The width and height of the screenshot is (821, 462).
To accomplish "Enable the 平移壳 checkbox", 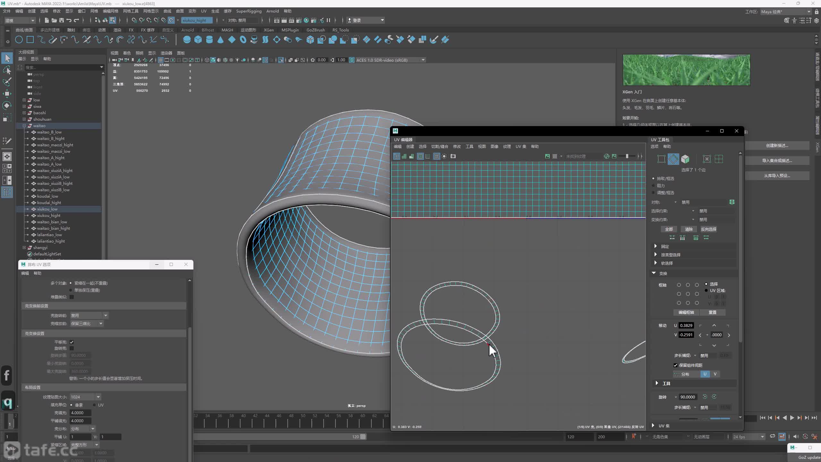I will [72, 342].
